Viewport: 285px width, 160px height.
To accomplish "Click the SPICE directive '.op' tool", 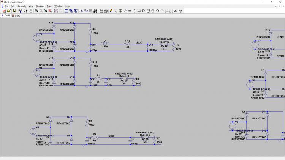I will click(x=181, y=11).
